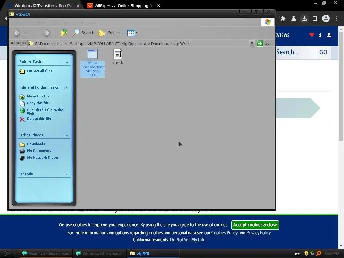Expand the Details section

(67, 174)
